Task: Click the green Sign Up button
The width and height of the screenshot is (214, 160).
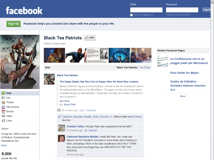Action: [14, 24]
